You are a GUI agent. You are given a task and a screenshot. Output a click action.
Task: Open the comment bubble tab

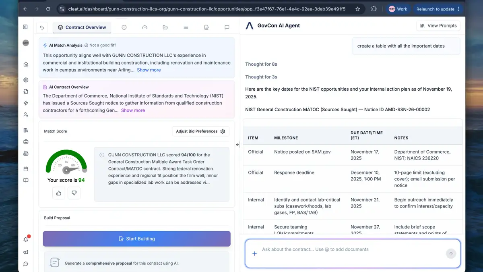click(x=227, y=27)
